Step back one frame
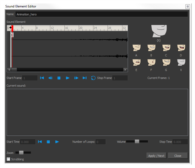The height and width of the screenshot is (168, 195). click(50, 78)
